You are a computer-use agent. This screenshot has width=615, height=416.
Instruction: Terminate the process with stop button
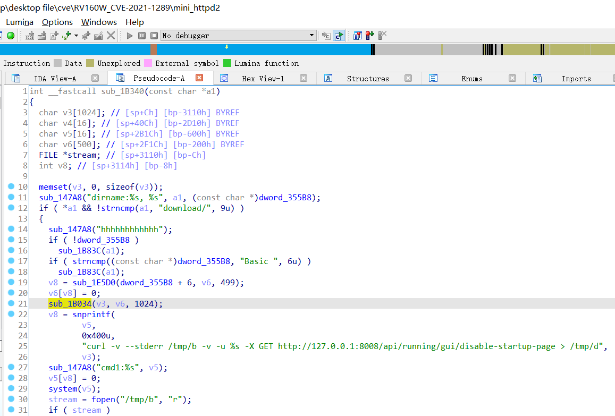point(154,36)
